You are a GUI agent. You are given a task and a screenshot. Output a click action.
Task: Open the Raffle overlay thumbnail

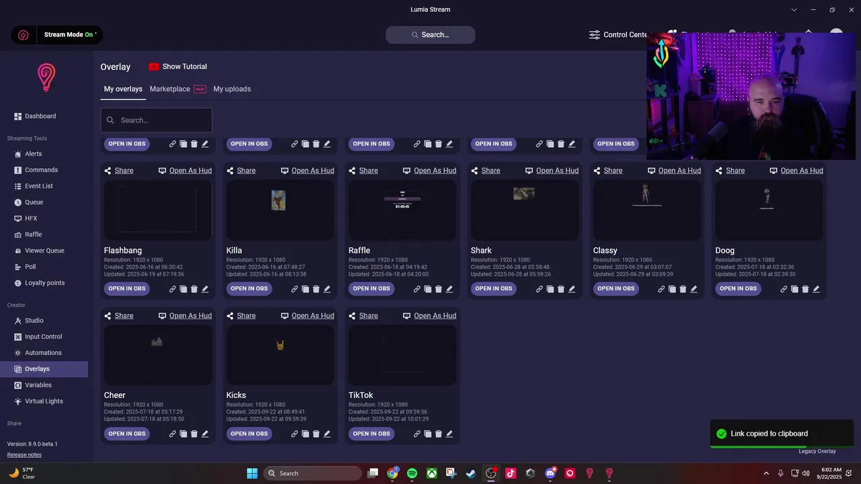pyautogui.click(x=402, y=210)
